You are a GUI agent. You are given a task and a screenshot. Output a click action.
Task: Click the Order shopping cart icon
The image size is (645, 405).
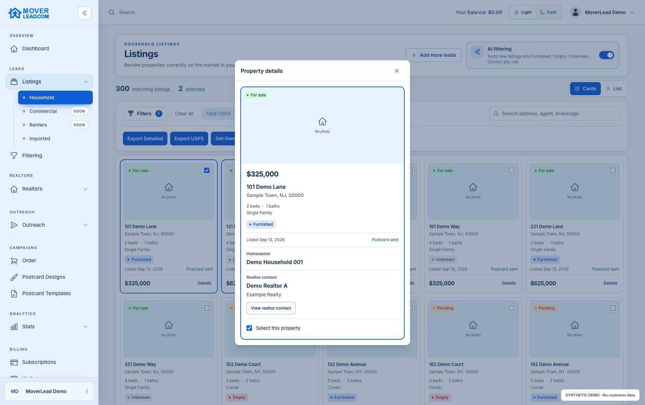point(14,261)
